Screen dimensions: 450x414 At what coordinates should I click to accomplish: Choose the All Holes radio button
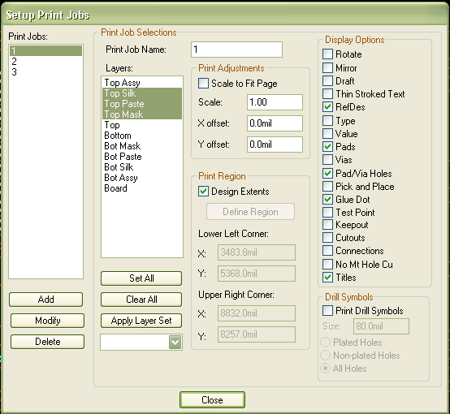(x=325, y=368)
